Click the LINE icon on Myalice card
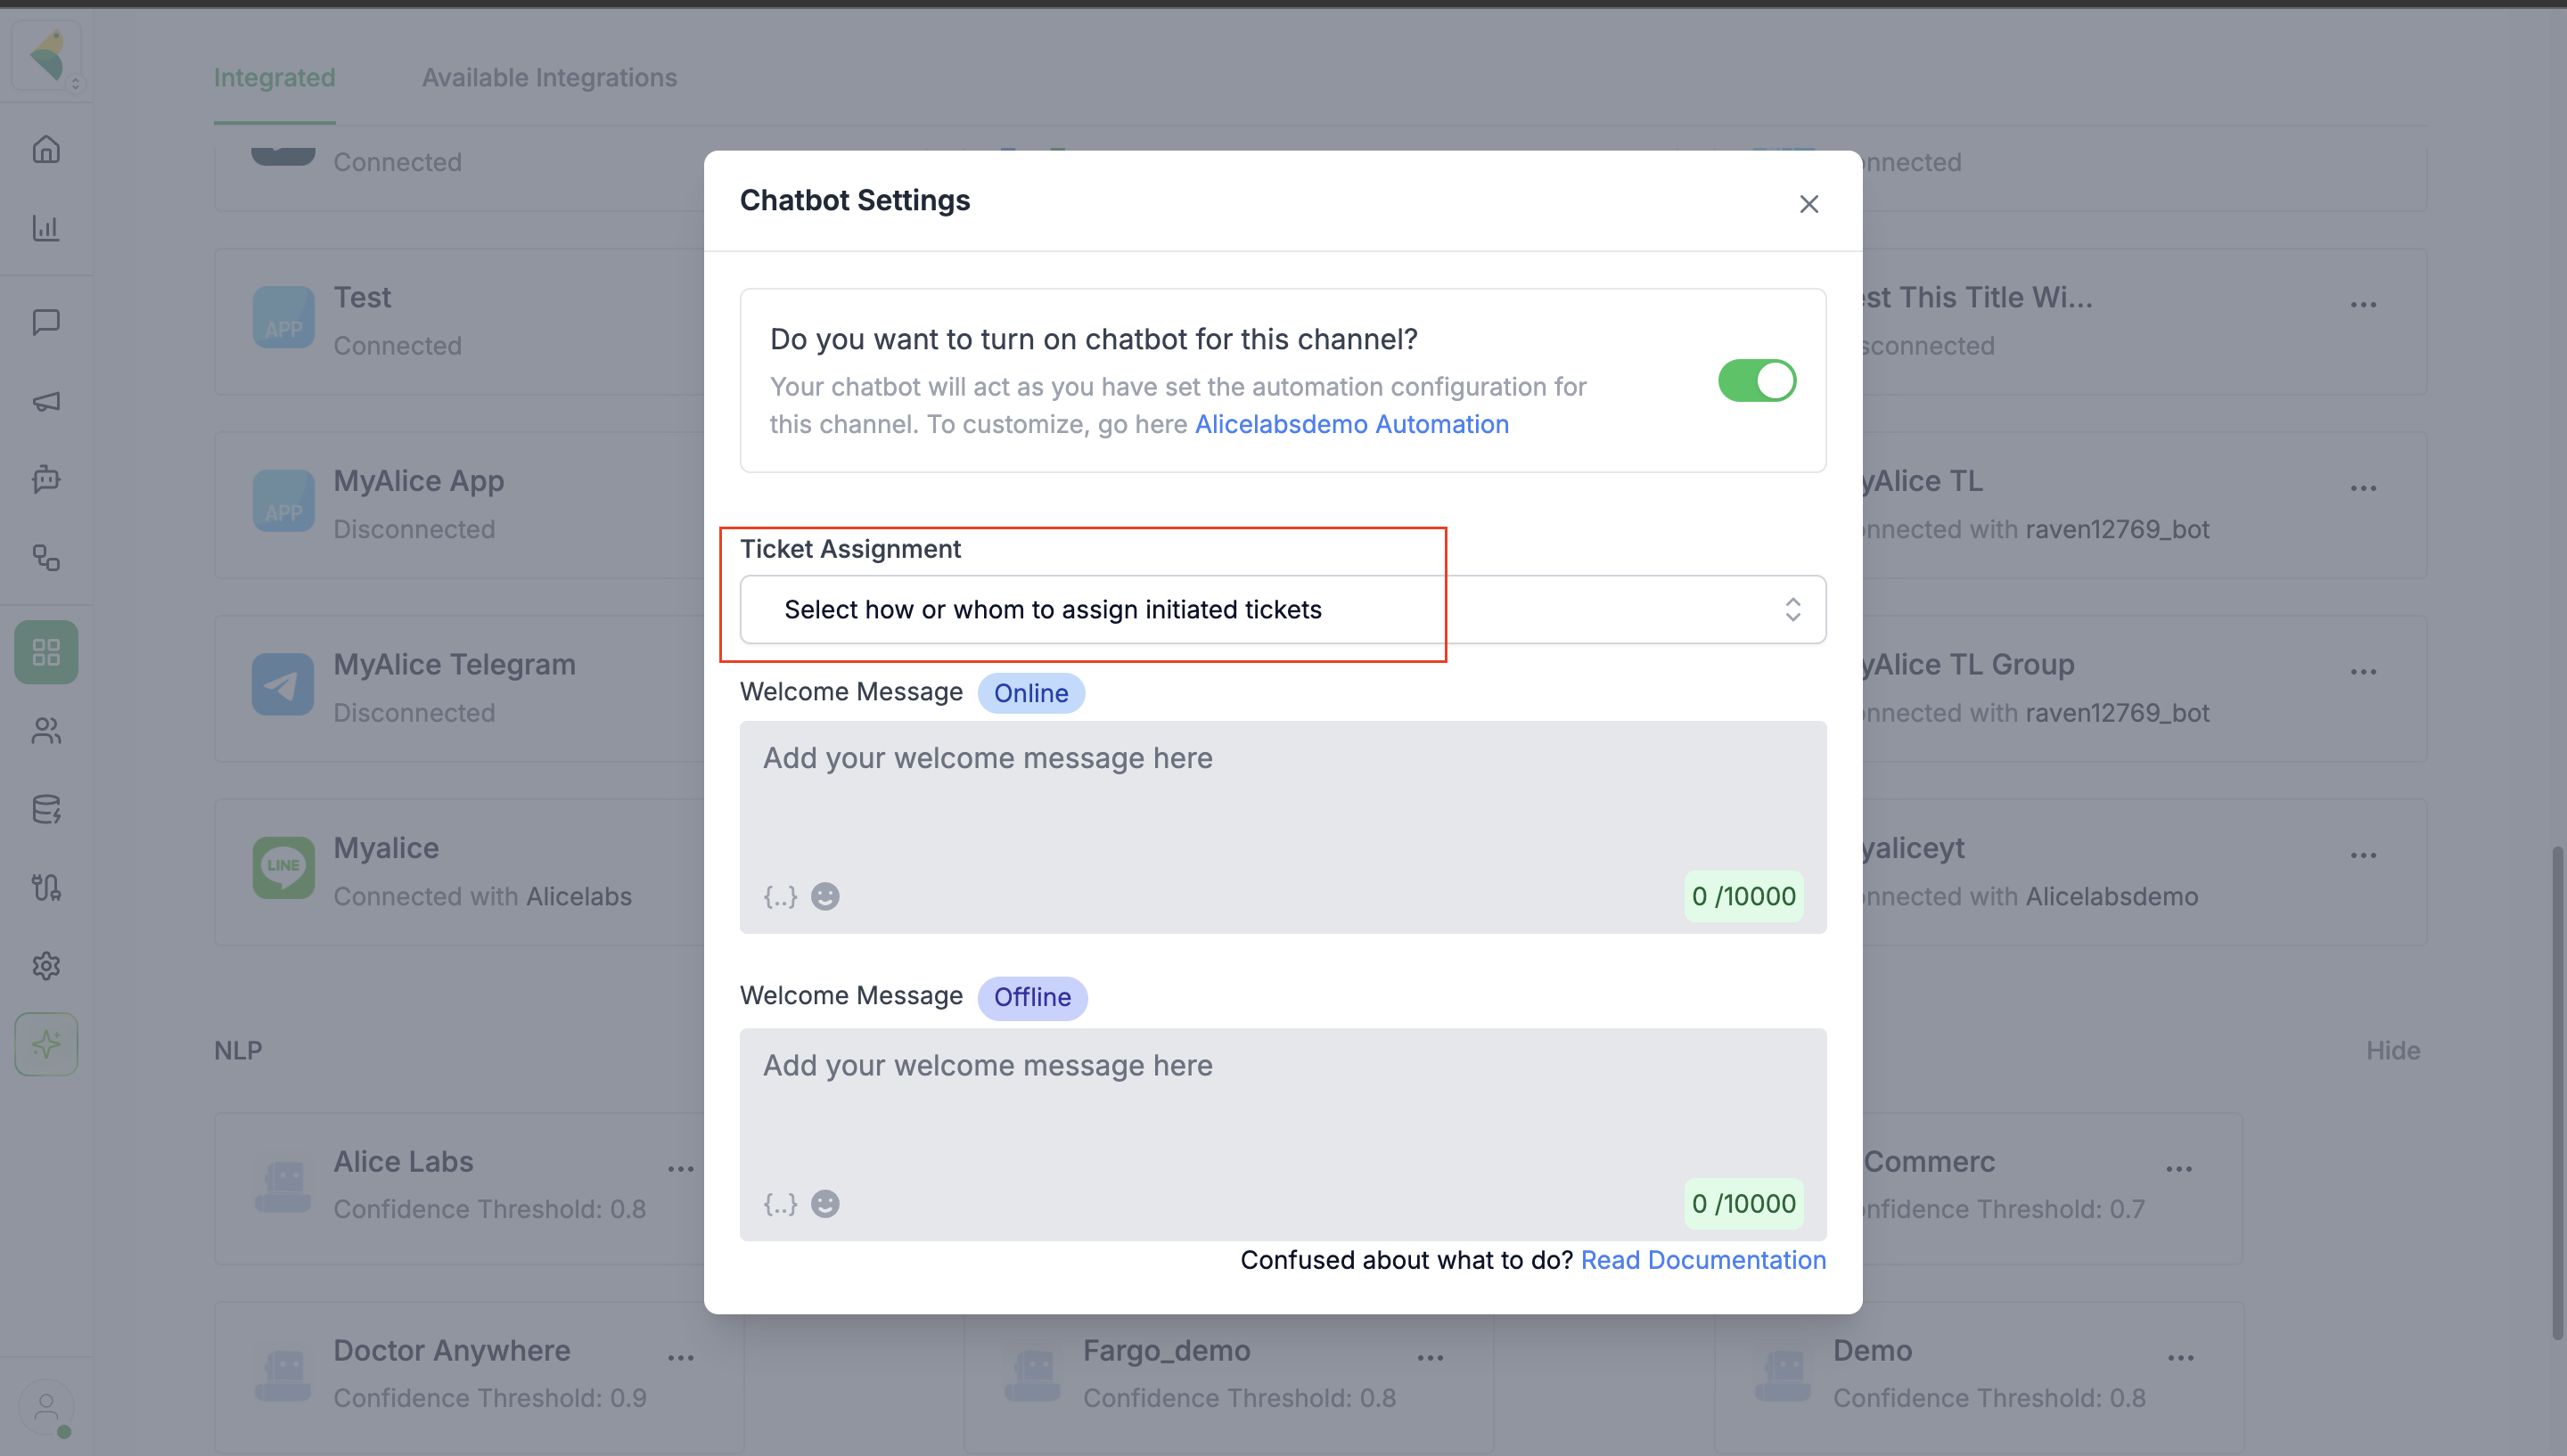The width and height of the screenshot is (2567, 1456). pos(283,868)
